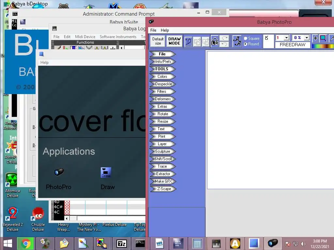Open the brush size dropdown showing 1
The width and height of the screenshot is (334, 250).
286,38
